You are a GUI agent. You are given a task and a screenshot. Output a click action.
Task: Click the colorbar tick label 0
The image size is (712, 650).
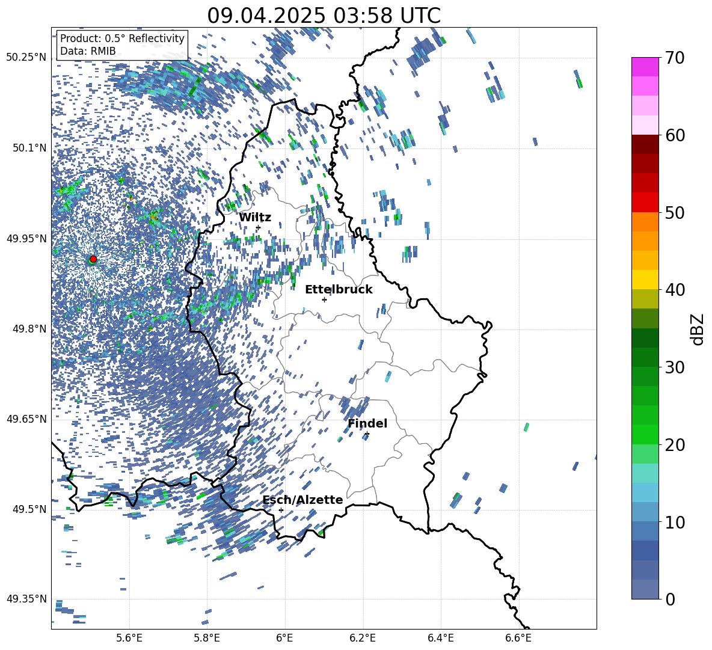[x=670, y=599]
